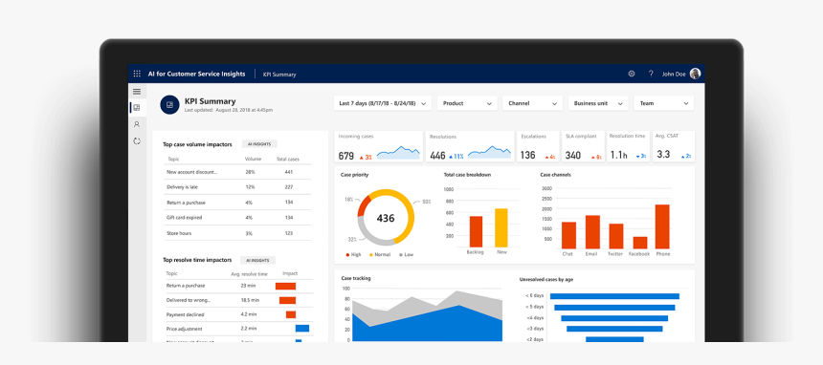The height and width of the screenshot is (365, 823).
Task: Open John Doe profile avatar
Action: (x=695, y=74)
